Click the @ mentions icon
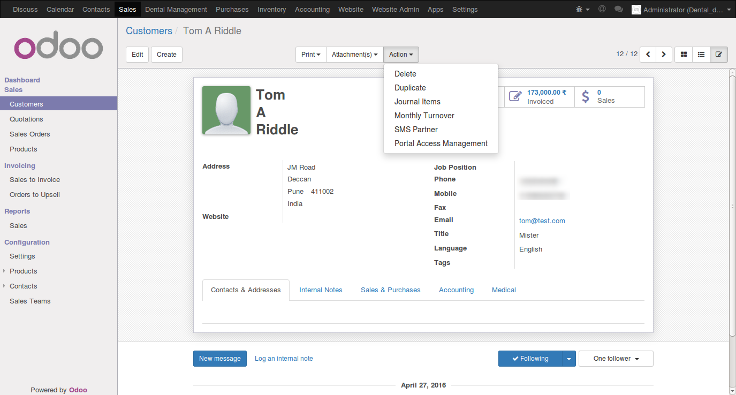 (602, 9)
